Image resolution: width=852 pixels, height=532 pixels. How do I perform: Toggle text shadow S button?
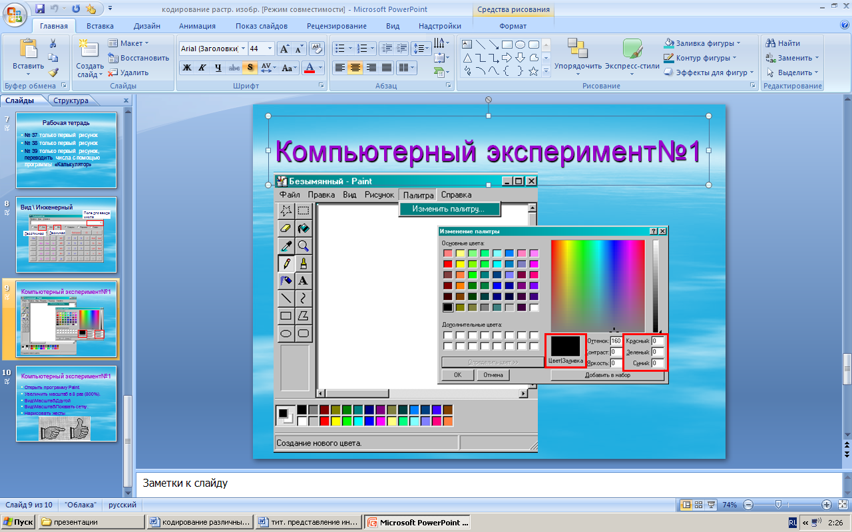click(x=250, y=68)
